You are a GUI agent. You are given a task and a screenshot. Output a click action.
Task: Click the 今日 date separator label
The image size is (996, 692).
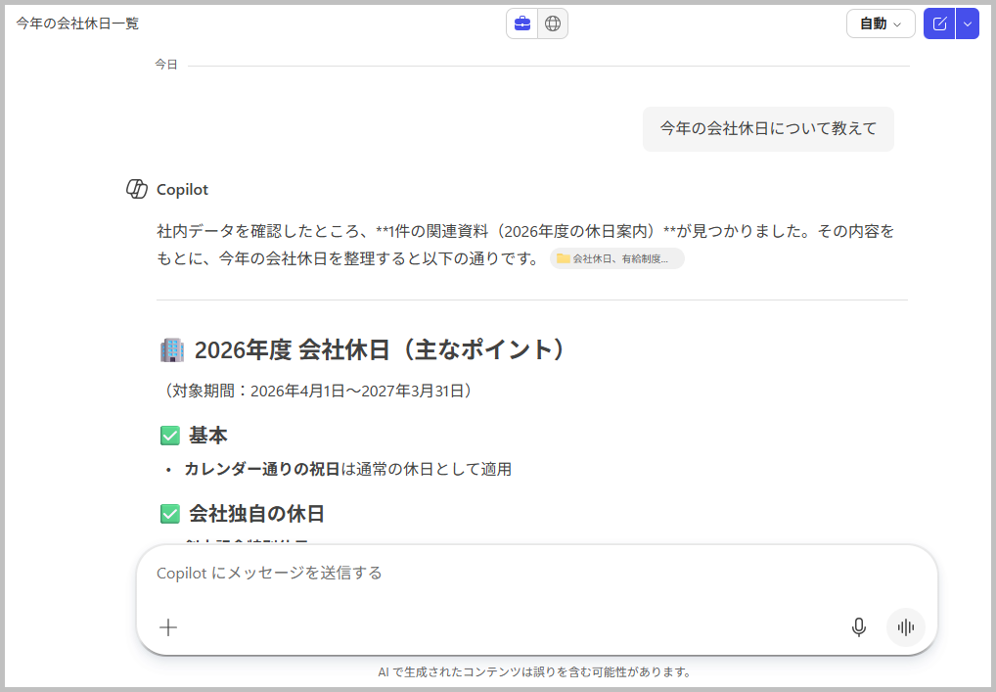coord(166,65)
